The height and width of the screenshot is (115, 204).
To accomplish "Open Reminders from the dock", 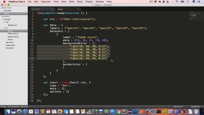I will [x=77, y=111].
